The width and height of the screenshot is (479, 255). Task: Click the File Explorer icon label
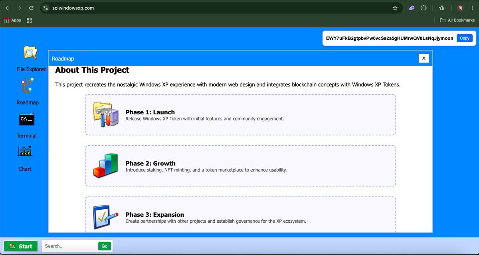click(31, 69)
